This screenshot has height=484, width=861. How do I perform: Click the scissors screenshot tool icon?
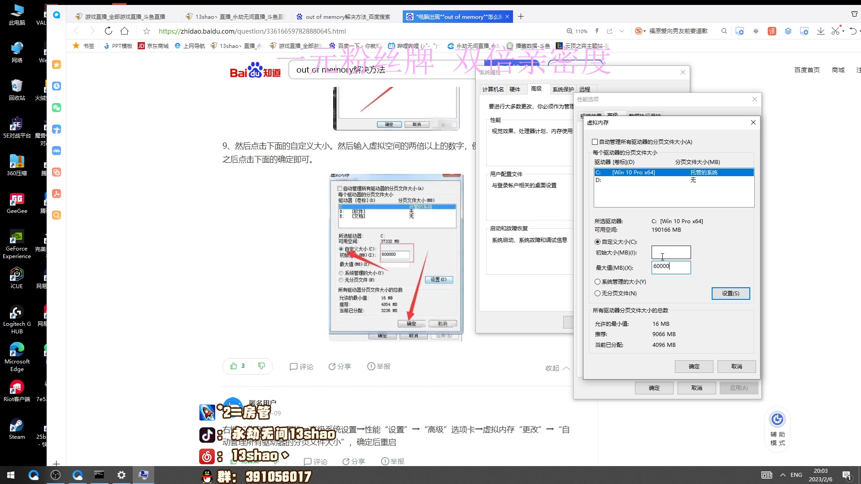[835, 31]
